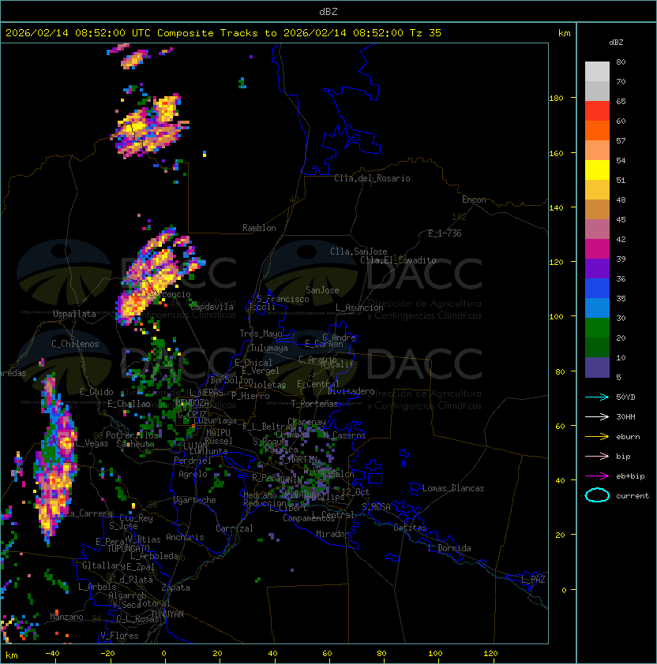
Task: Pick the purple 39-36 dBZ legend swatch
Action: [x=597, y=269]
